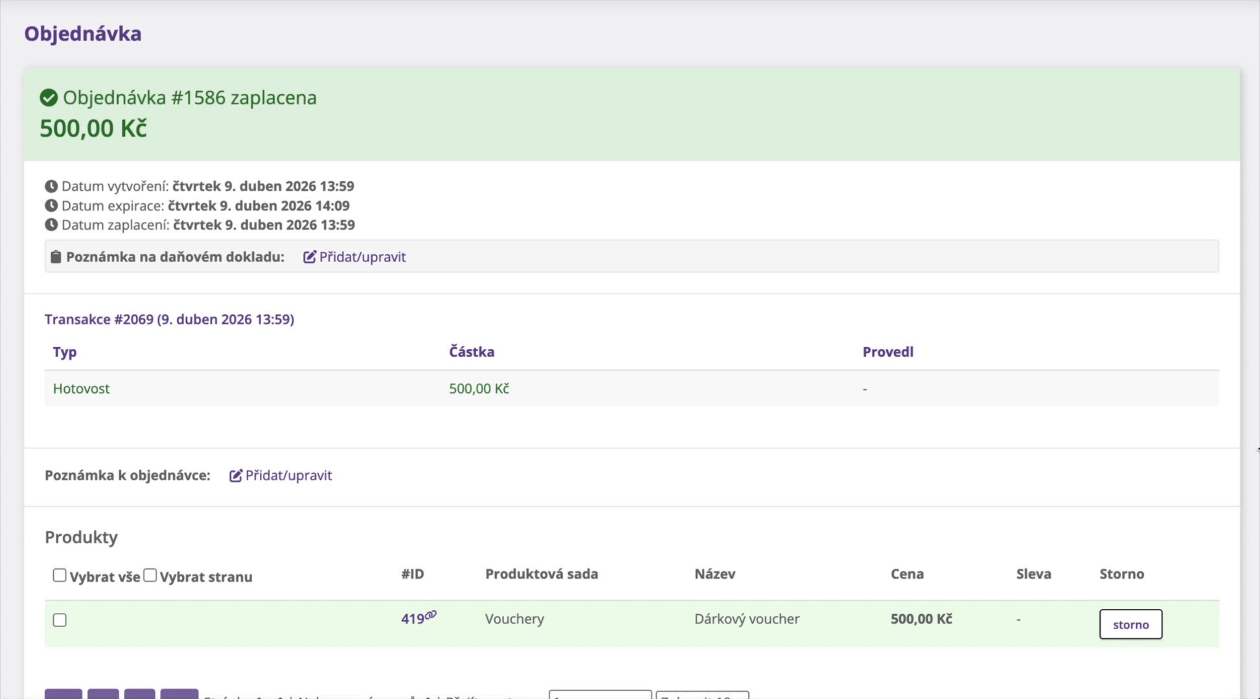Viewport: 1260px width, 699px height.
Task: Open Transakce #2069 link
Action: click(169, 319)
